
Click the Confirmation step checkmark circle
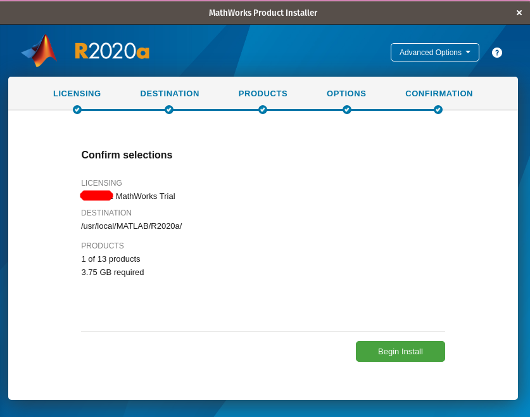(x=438, y=110)
